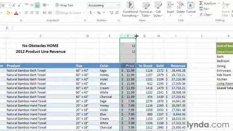Open the Fill Color dropdown arrow
The width and height of the screenshot is (233, 131).
[12, 13]
